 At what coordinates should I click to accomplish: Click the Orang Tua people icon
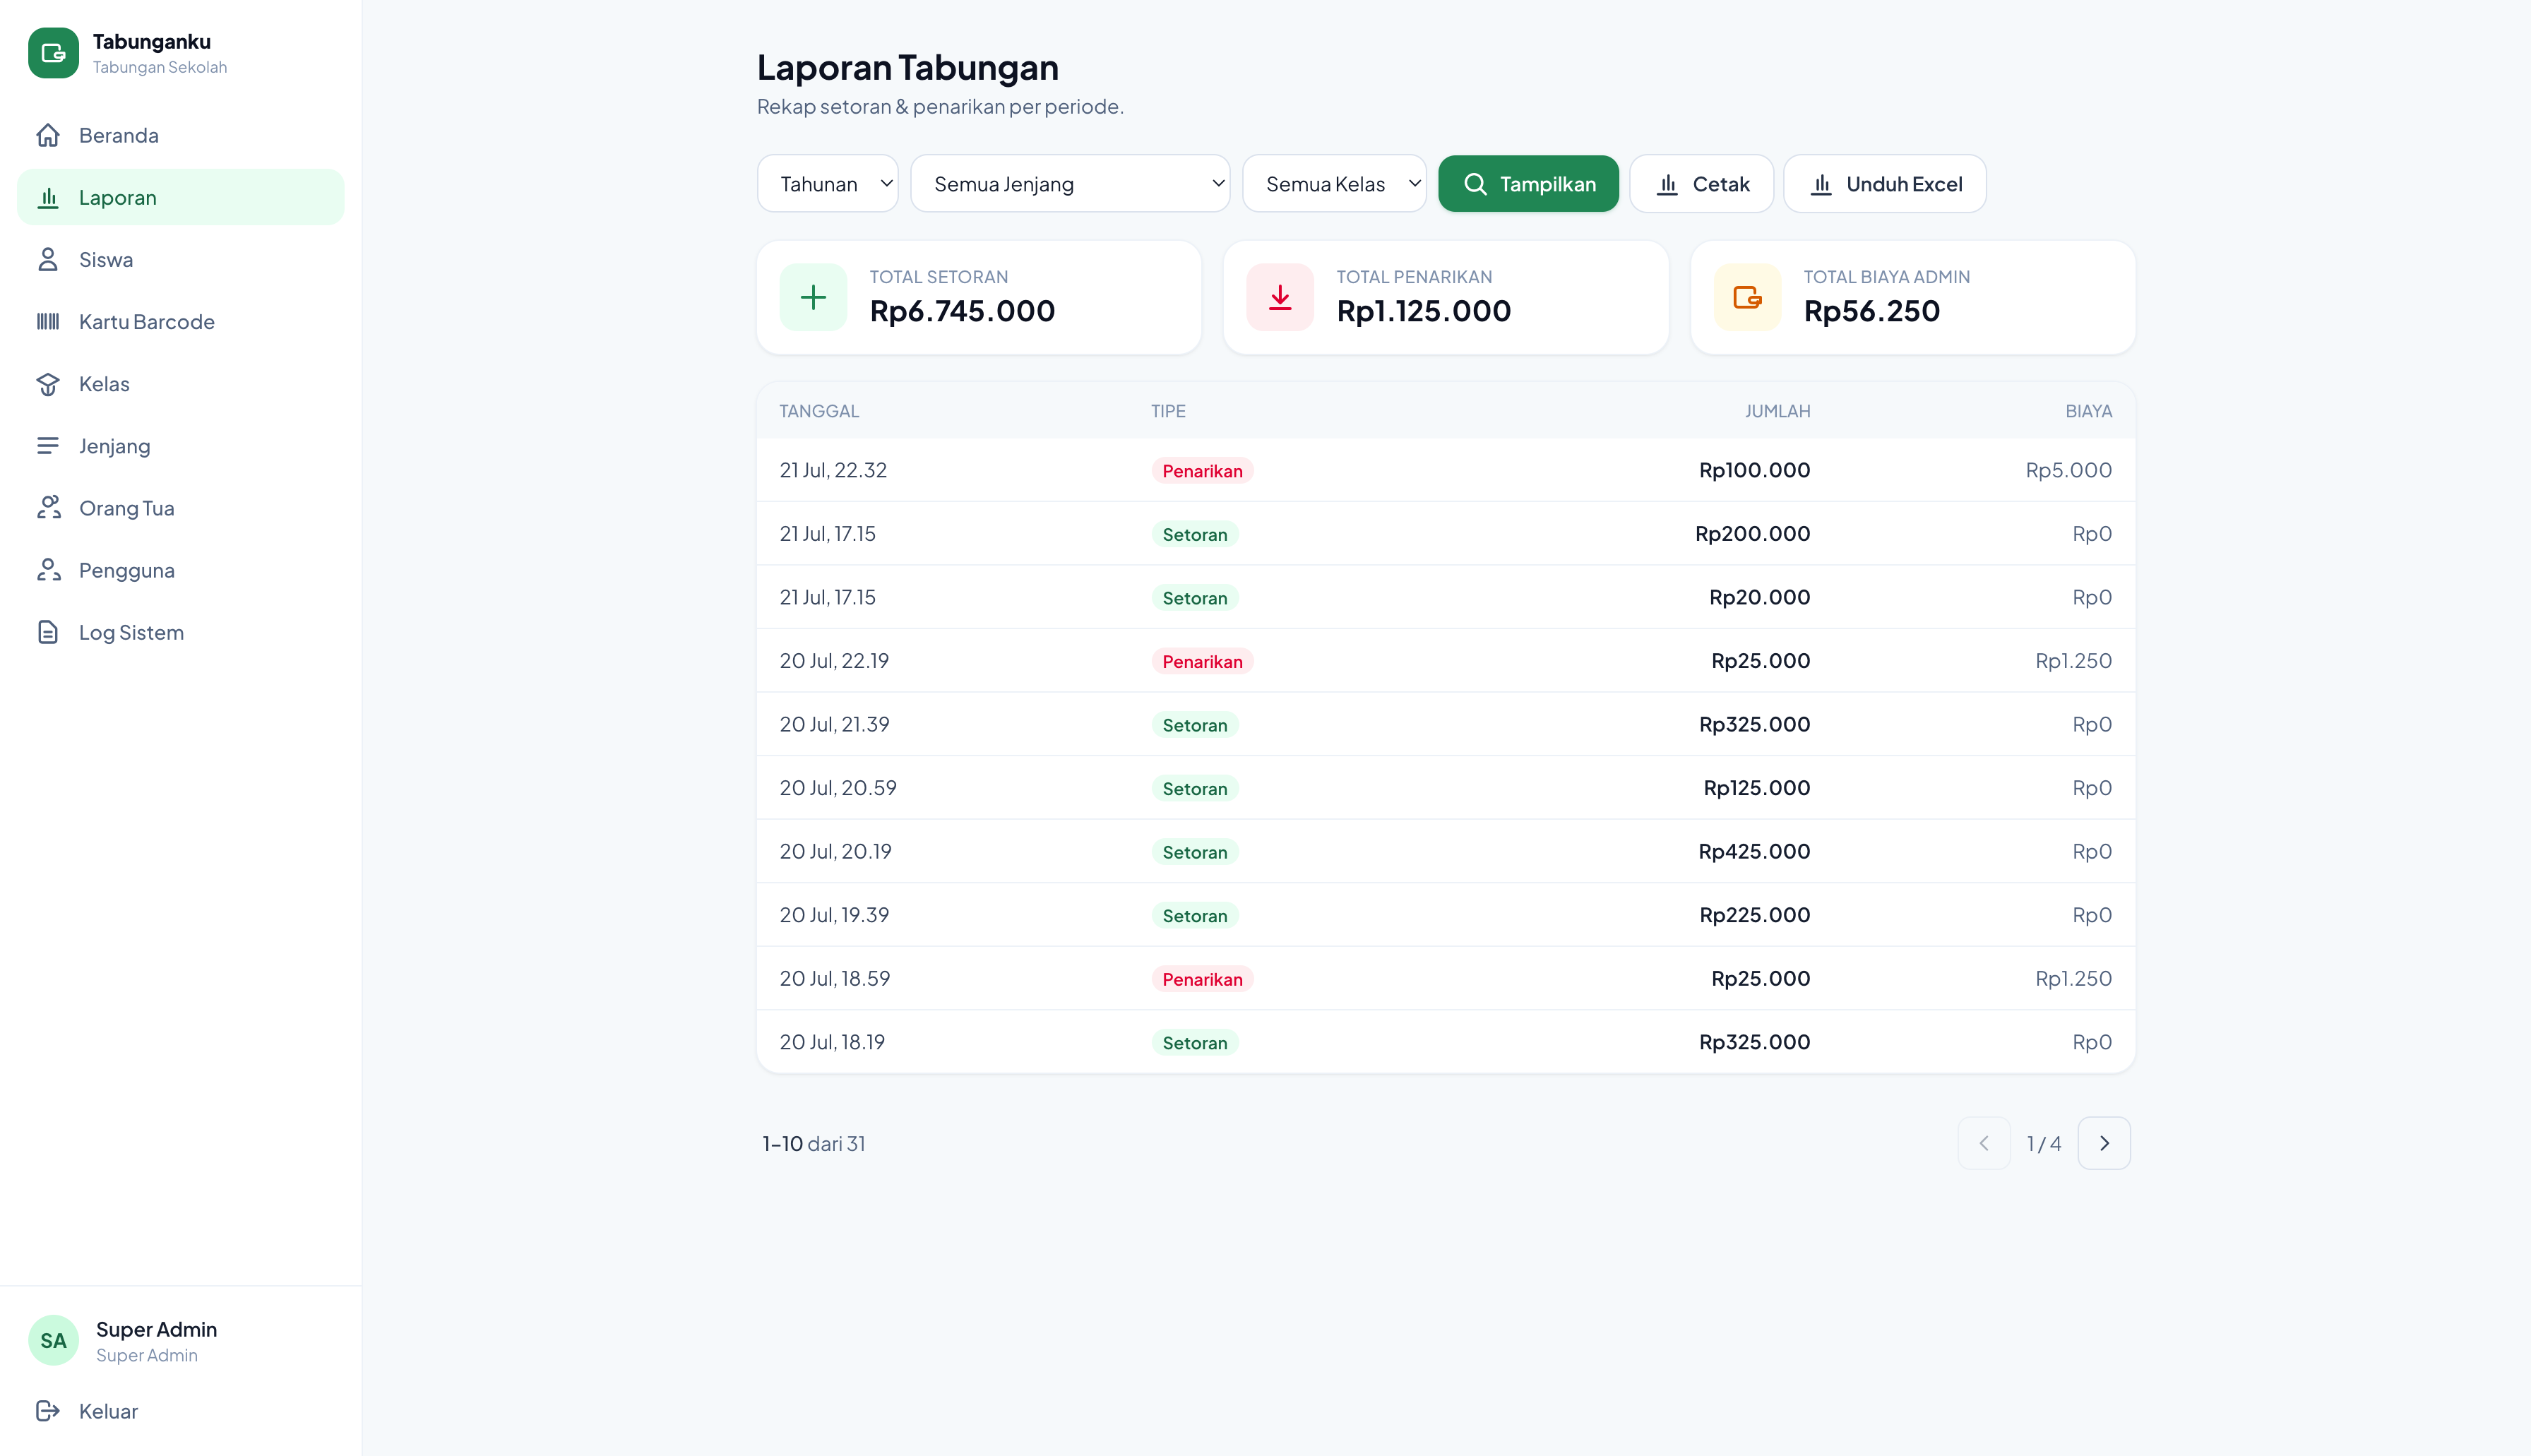[48, 508]
